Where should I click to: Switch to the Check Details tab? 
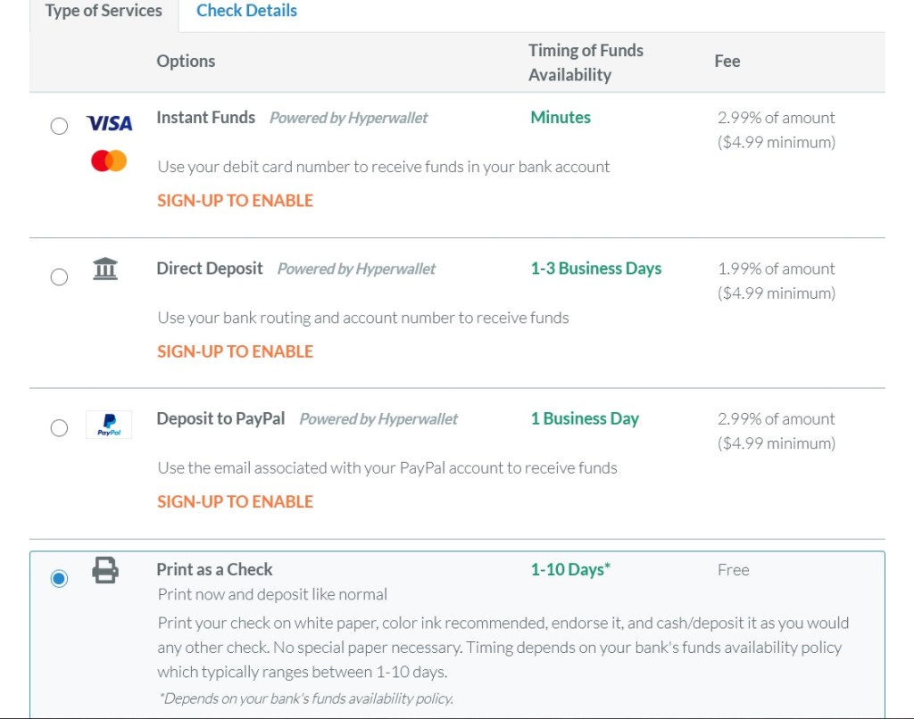point(246,11)
